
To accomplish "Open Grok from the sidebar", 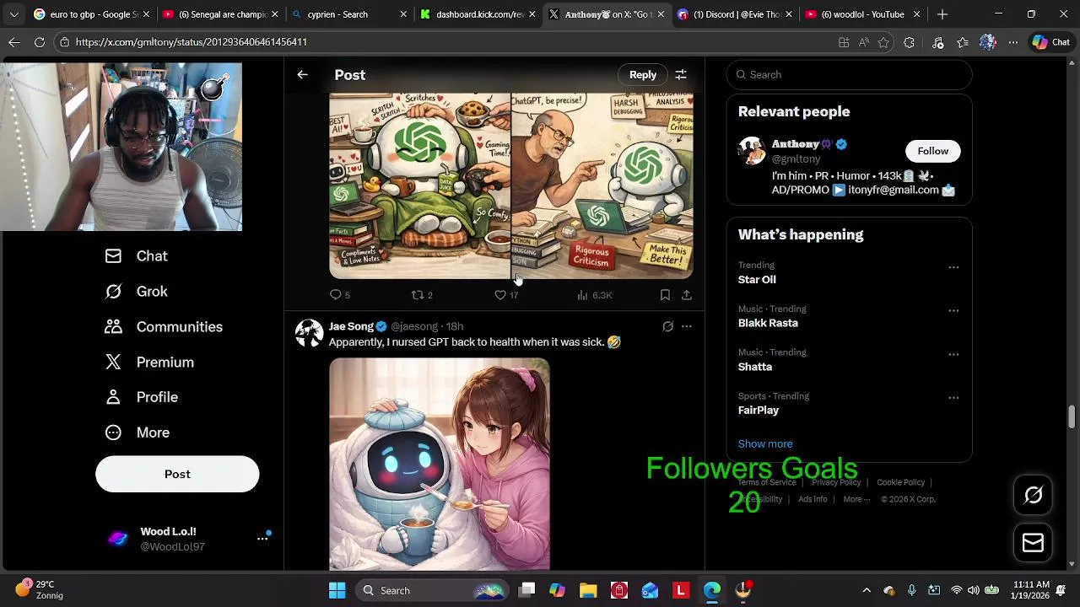I will point(136,292).
